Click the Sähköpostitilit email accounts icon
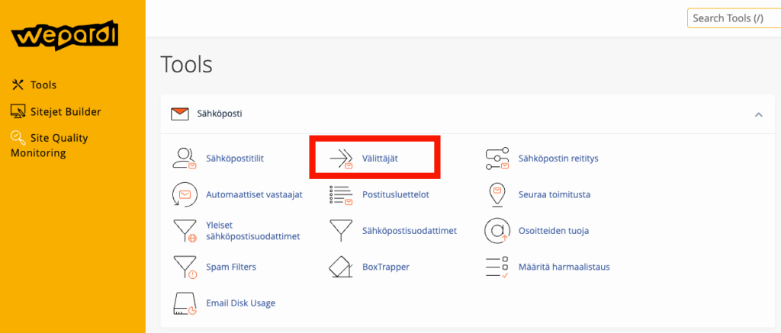This screenshot has height=333, width=781. click(185, 158)
